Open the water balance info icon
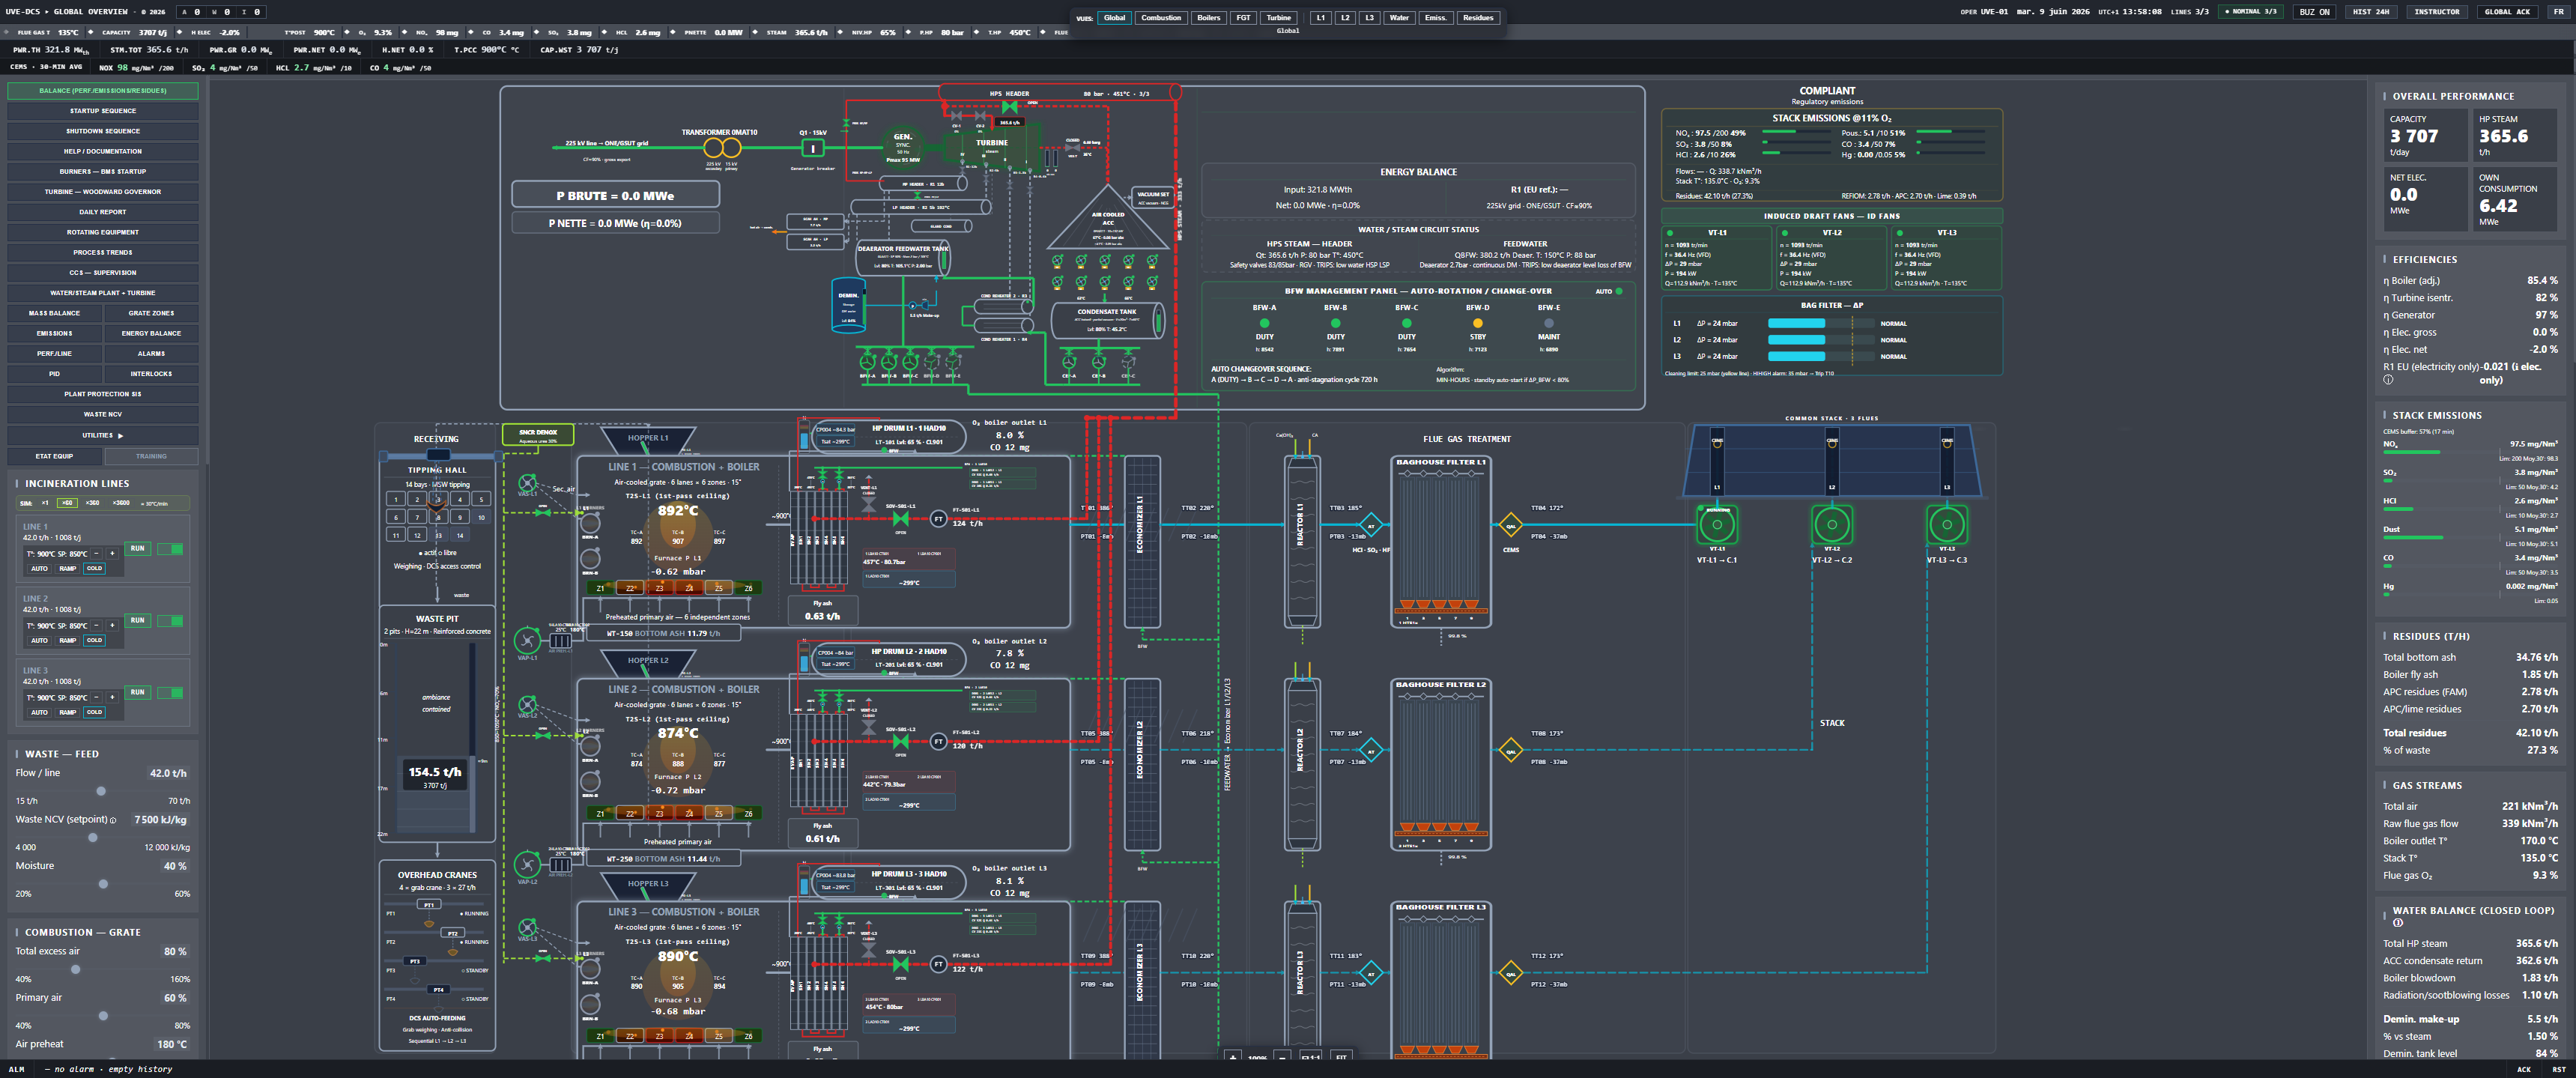The image size is (2576, 1078). [x=2398, y=923]
